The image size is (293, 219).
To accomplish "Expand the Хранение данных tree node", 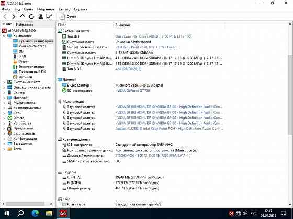I will (x=4, y=108).
